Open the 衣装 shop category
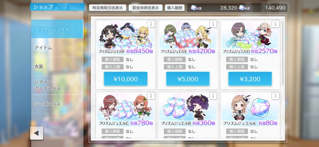The width and height of the screenshot is (319, 147). [57, 67]
